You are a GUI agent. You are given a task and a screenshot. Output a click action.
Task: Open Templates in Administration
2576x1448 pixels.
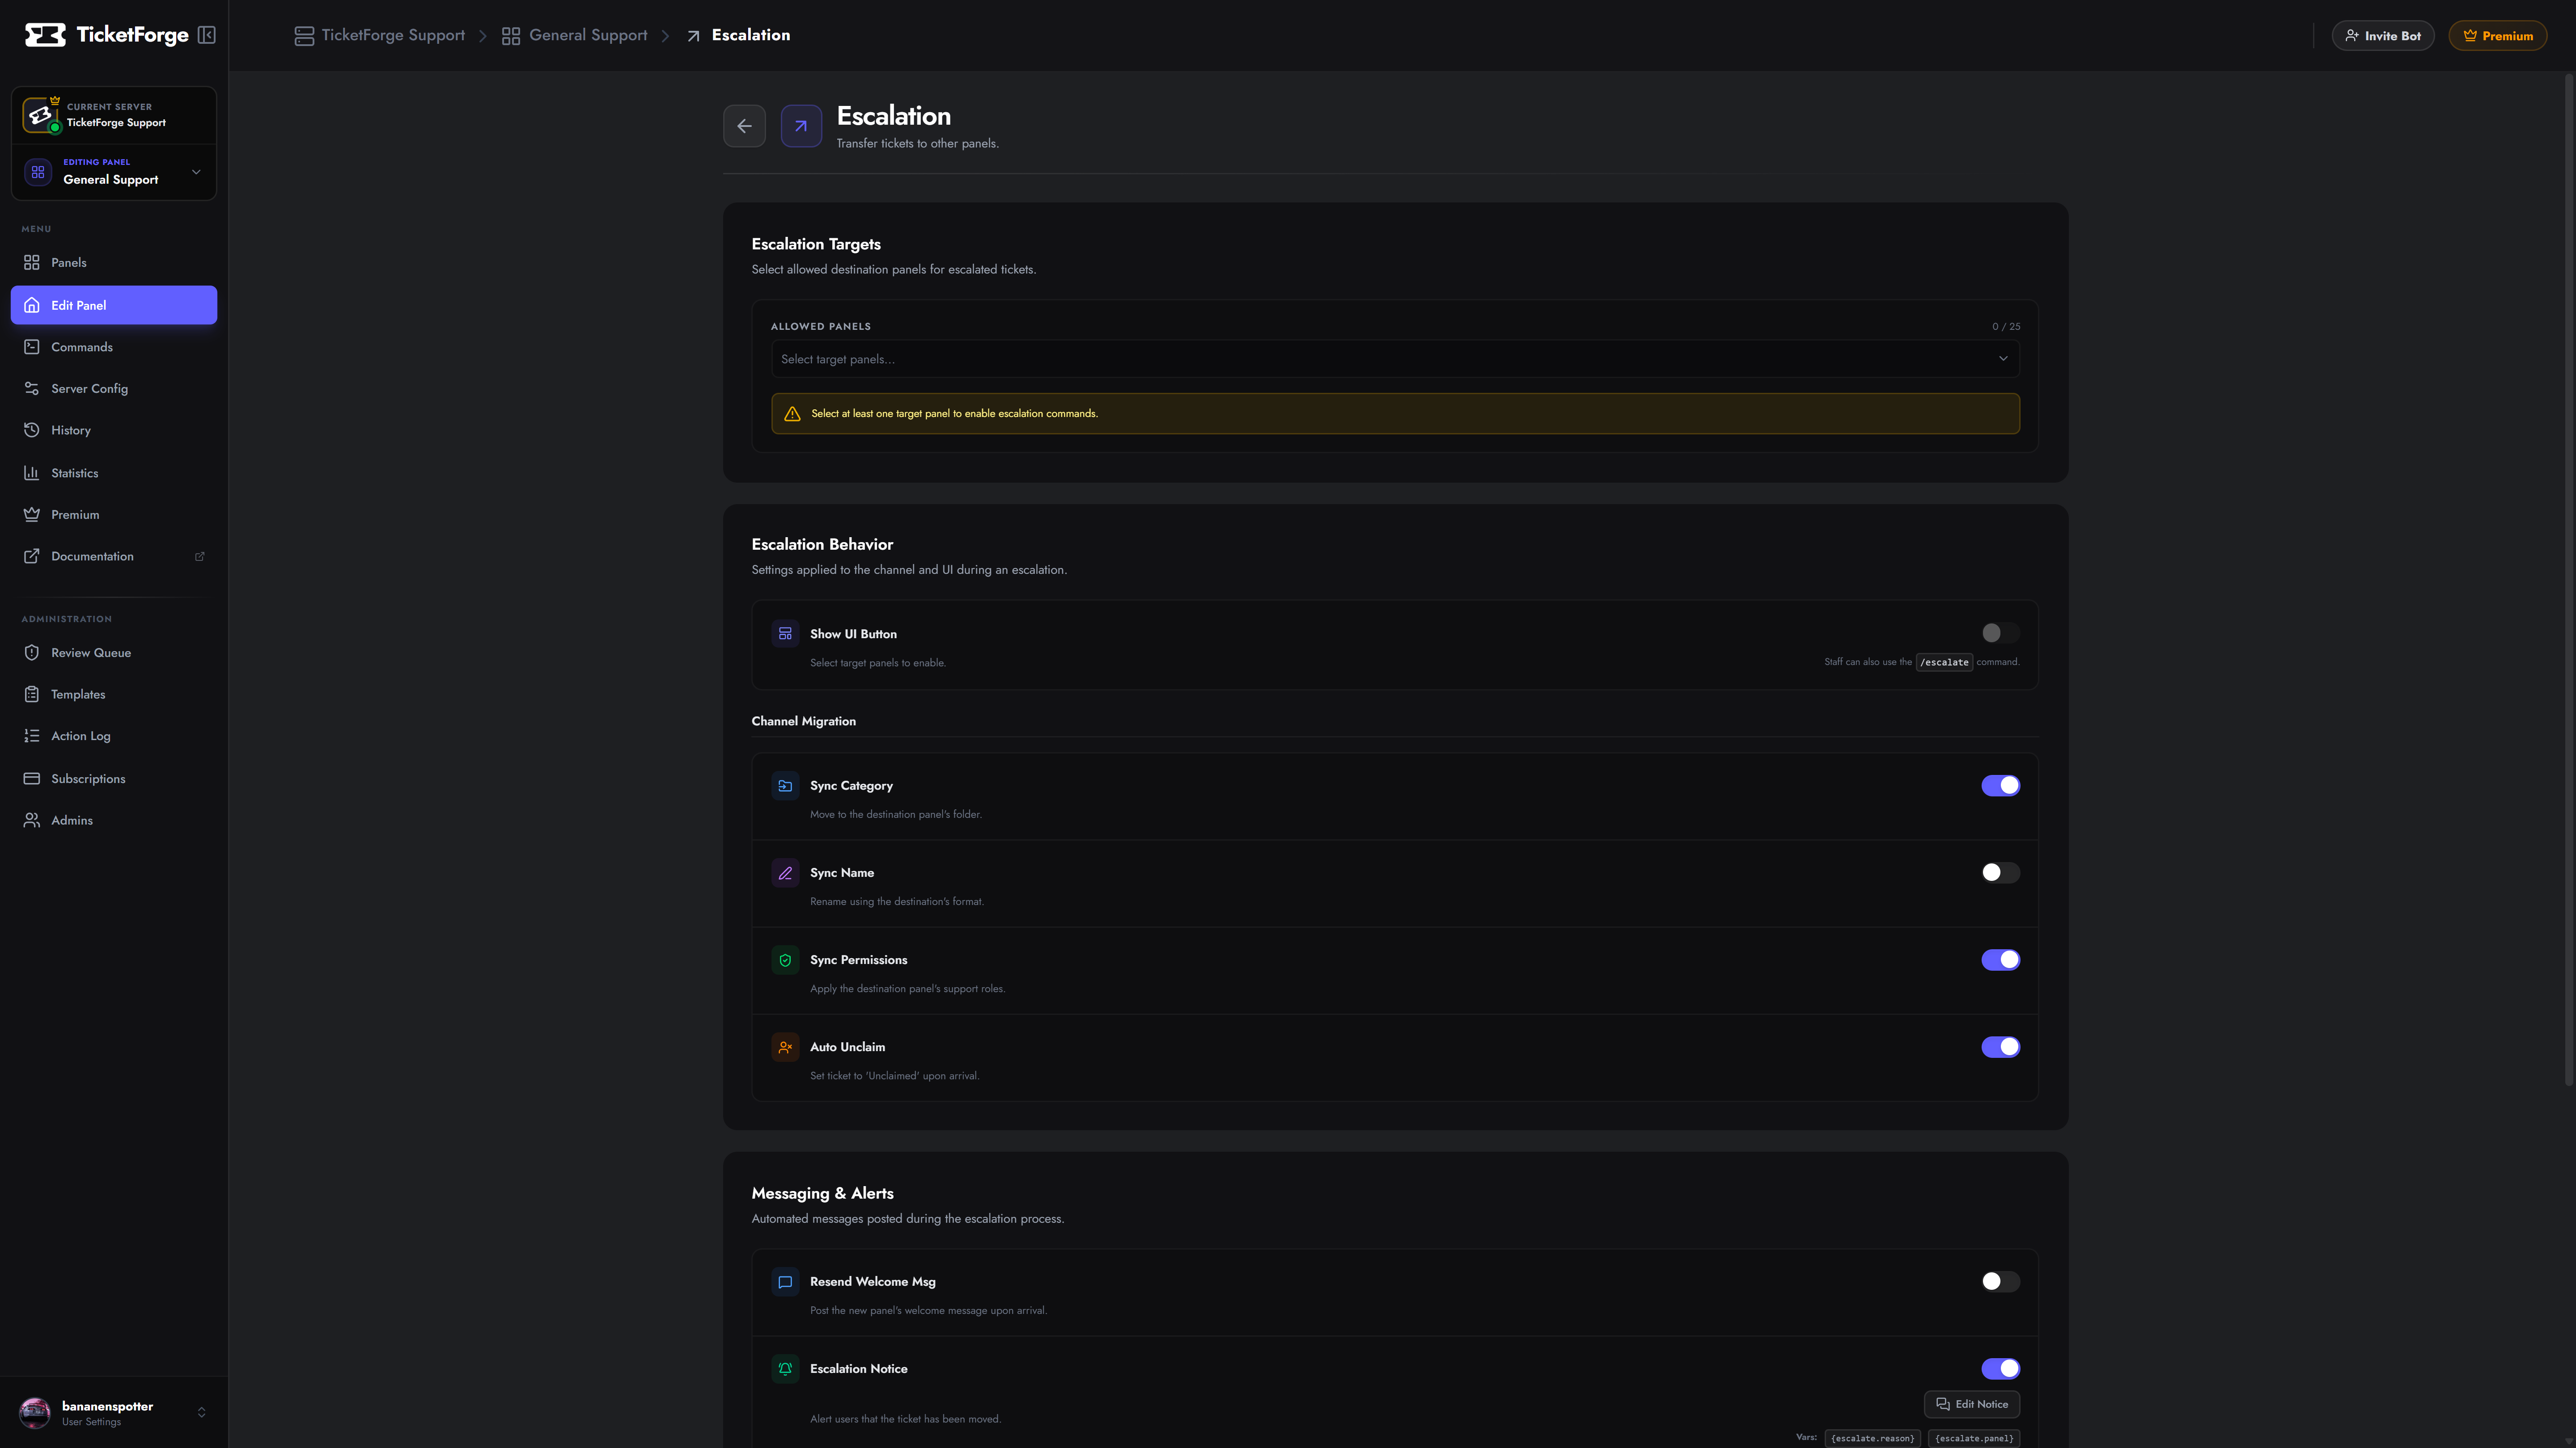[114, 695]
